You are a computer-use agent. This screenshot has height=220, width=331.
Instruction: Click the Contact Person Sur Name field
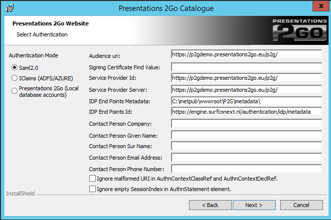click(x=247, y=146)
